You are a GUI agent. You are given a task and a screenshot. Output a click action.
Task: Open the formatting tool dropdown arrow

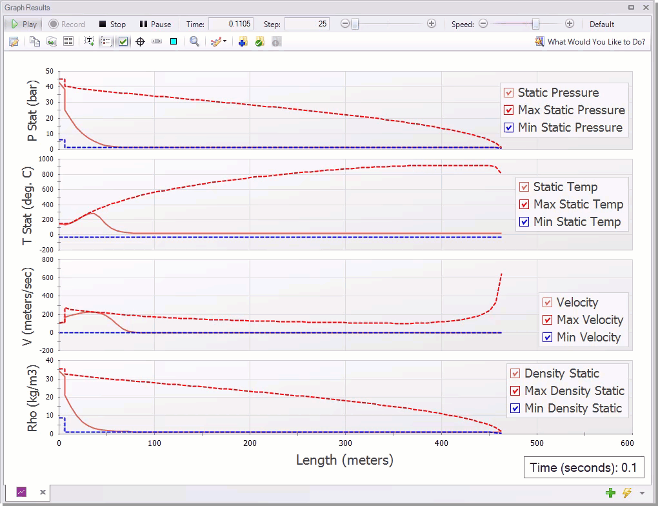point(225,41)
